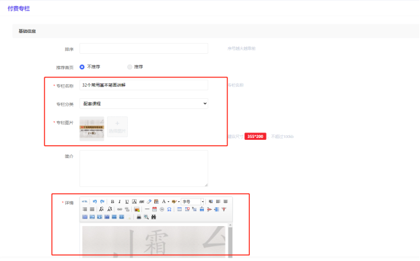The height and width of the screenshot is (261, 420).
Task: Apply character border (boxed A) icon
Action: coord(134,202)
